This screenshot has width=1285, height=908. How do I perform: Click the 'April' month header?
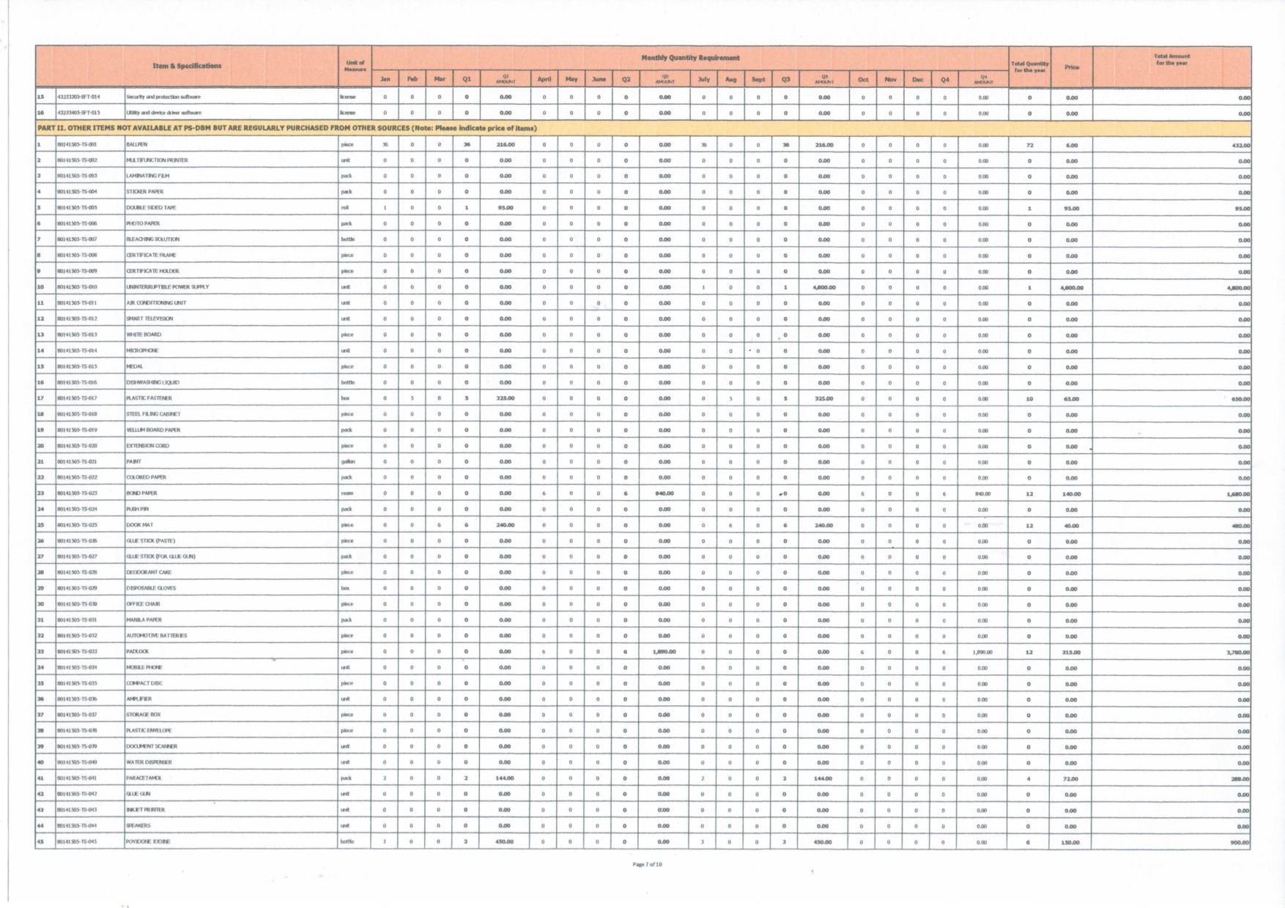(544, 79)
